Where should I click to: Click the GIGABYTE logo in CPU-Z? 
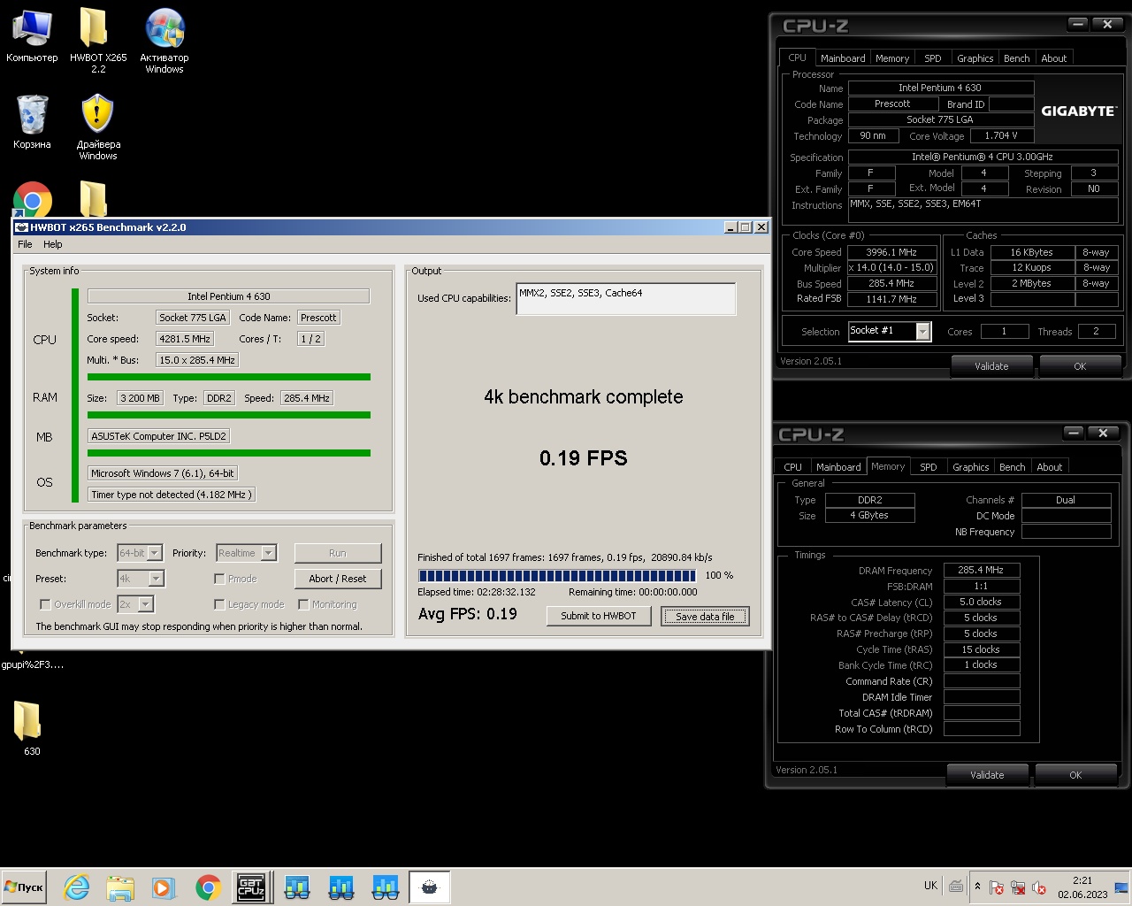pyautogui.click(x=1078, y=111)
